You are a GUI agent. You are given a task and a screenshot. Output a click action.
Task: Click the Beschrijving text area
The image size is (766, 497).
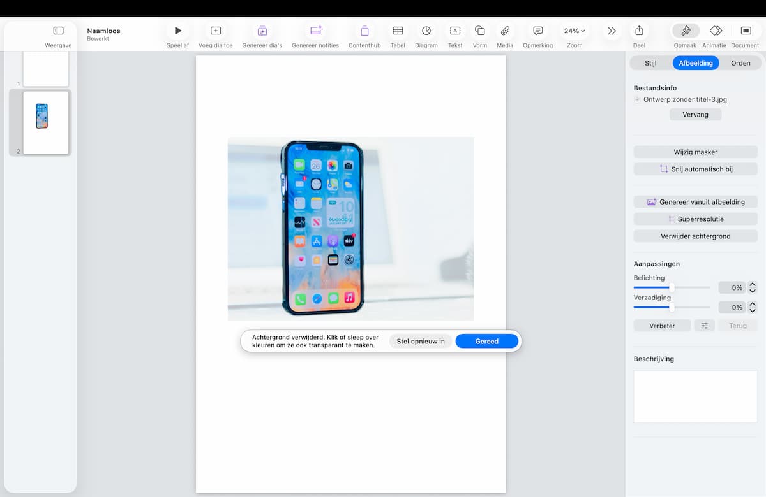(x=695, y=396)
